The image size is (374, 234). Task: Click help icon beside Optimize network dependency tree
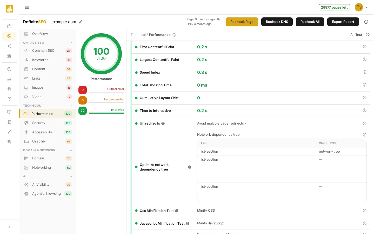(x=190, y=167)
